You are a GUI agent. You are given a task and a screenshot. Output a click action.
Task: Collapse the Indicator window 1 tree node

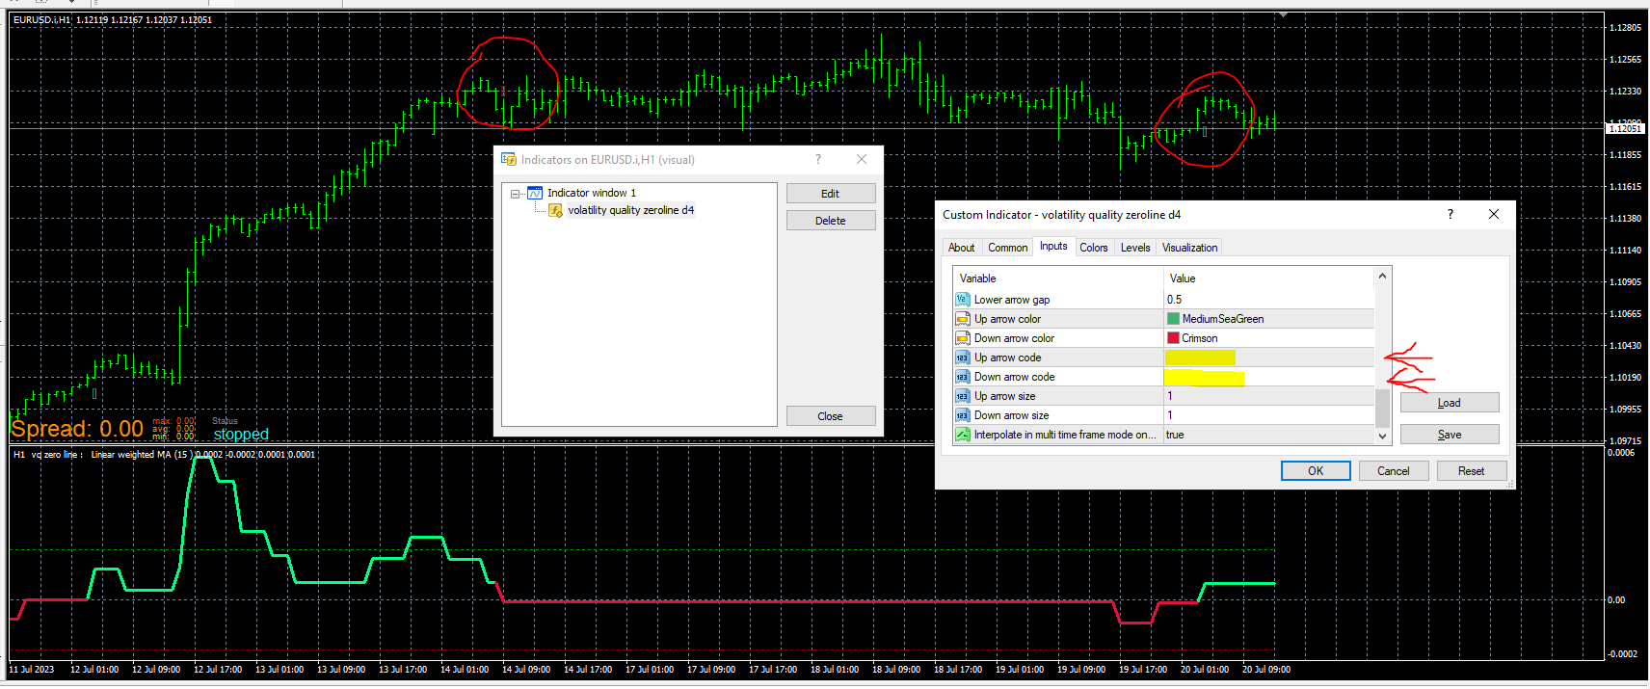click(516, 194)
